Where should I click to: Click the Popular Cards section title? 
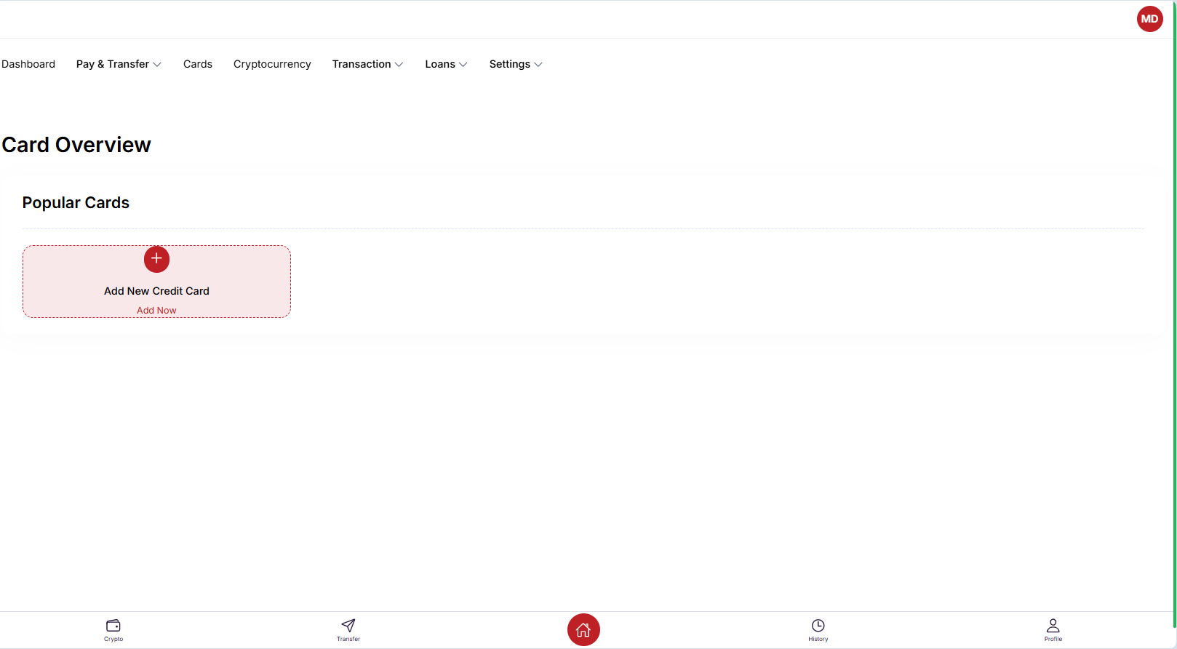pos(76,203)
